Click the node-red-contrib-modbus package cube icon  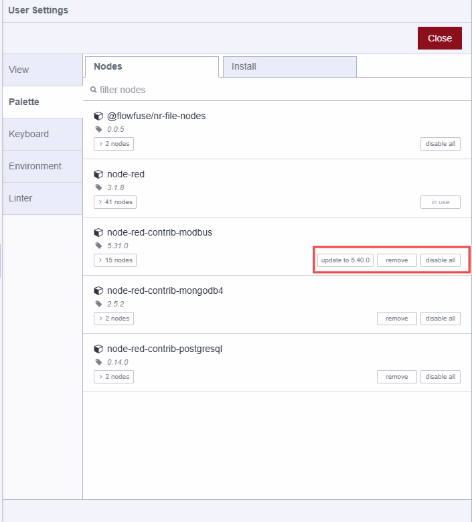click(98, 233)
